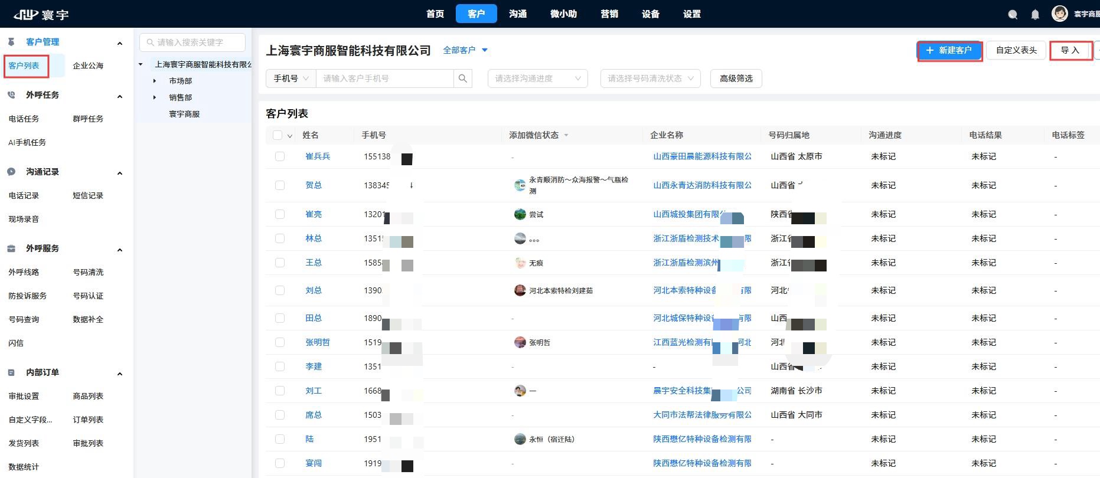Click WeChat avatar in 林总 row
This screenshot has width=1100, height=478.
coord(520,238)
